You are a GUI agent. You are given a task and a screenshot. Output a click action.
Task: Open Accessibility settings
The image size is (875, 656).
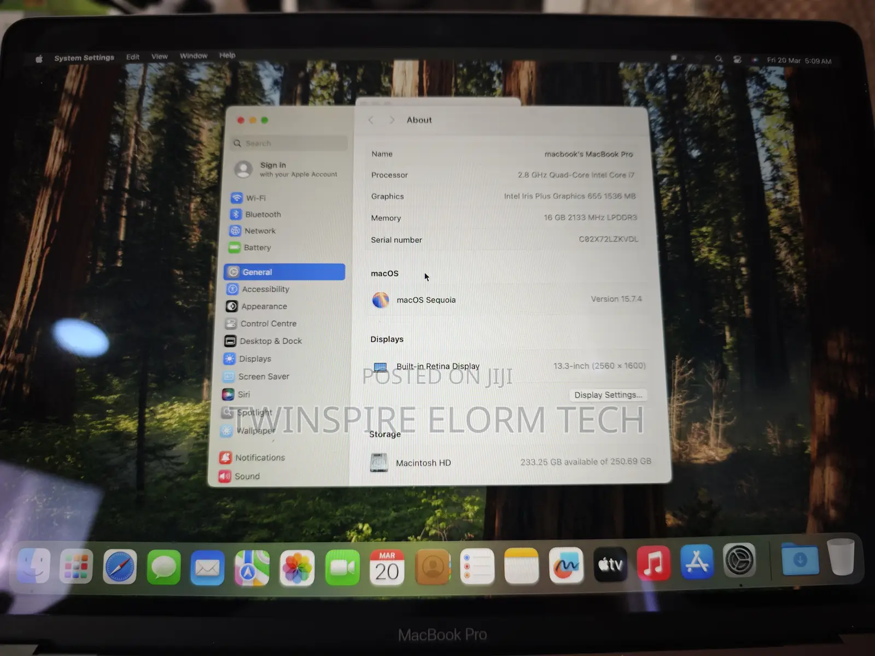(258, 289)
